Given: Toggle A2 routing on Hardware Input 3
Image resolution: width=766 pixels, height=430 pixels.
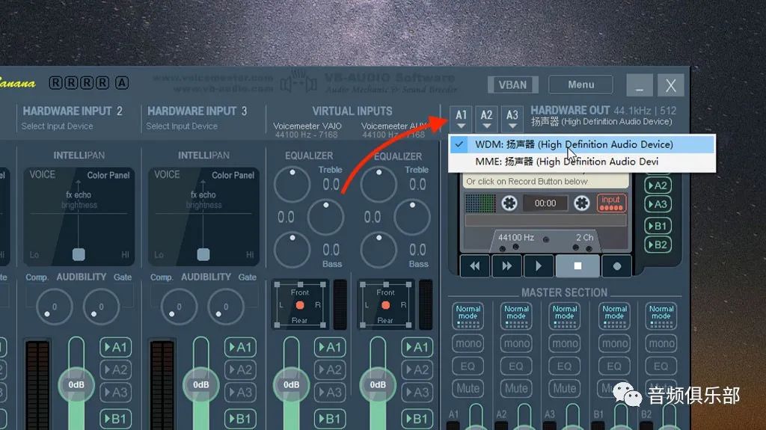Looking at the screenshot, I should [x=240, y=370].
